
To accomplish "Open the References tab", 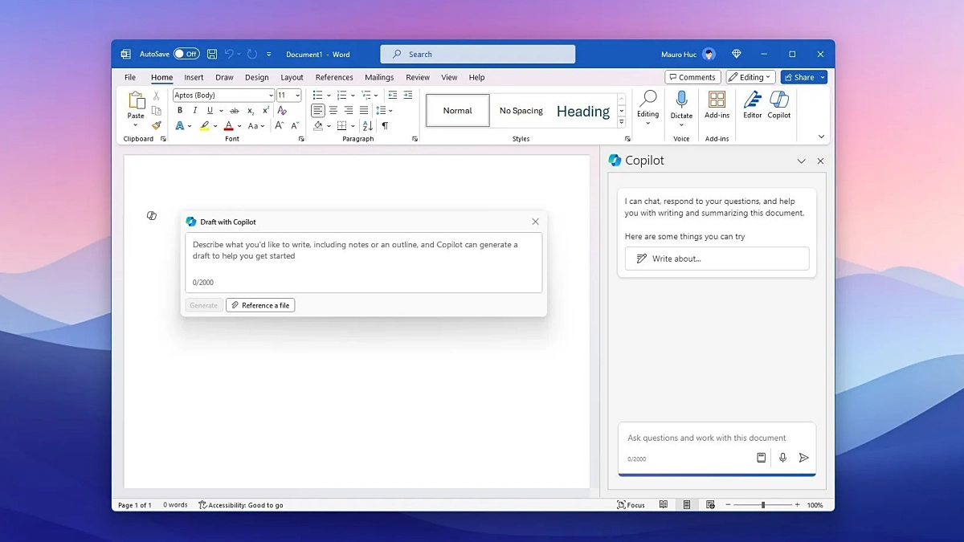I will pos(334,77).
